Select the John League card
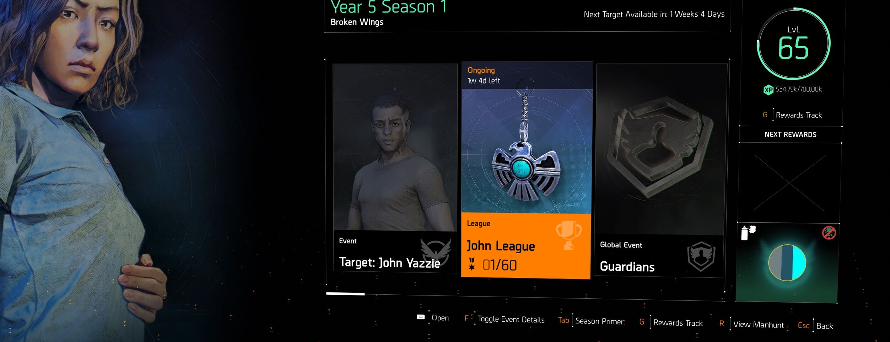This screenshot has width=890, height=342. coord(527,170)
